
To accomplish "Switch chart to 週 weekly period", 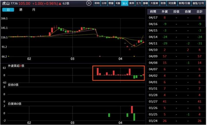I will point(21,10).
